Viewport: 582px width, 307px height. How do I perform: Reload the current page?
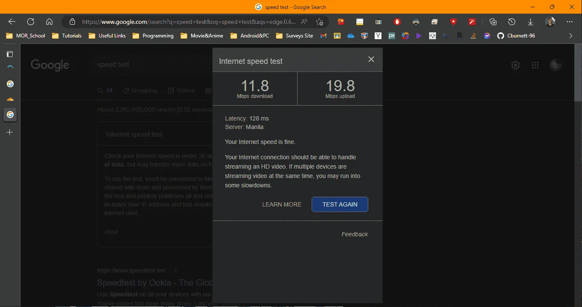pyautogui.click(x=31, y=22)
